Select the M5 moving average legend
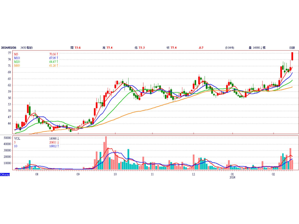 click(x=17, y=54)
